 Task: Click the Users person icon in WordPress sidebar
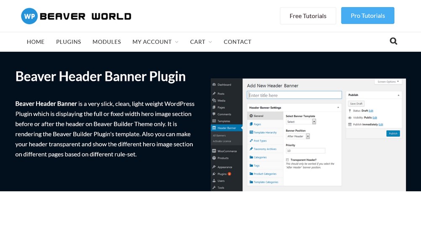point(214,181)
